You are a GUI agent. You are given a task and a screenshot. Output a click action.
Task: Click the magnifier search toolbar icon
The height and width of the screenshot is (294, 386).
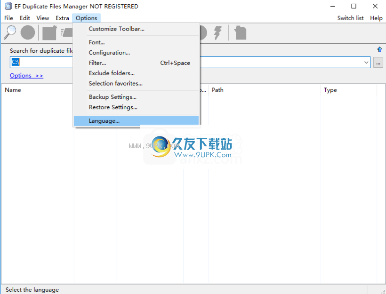coord(10,32)
